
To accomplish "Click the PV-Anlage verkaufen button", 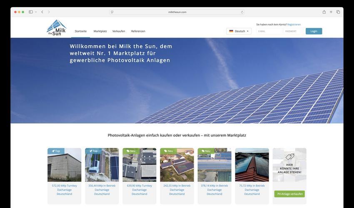I will coord(289,194).
